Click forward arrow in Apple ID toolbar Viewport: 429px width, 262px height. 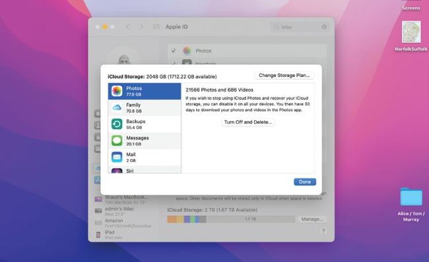click(x=141, y=27)
